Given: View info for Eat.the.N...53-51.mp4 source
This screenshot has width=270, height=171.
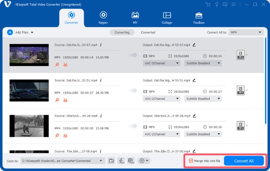Looking at the screenshot, I should (x=101, y=80).
